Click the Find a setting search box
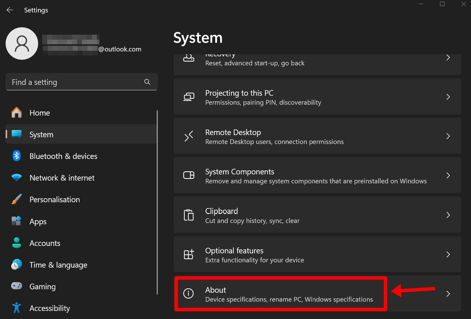Image resolution: width=471 pixels, height=319 pixels. pyautogui.click(x=81, y=82)
